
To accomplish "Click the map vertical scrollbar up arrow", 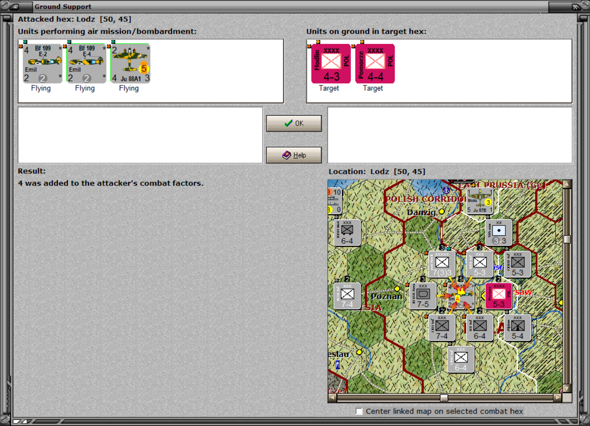I will tap(567, 184).
